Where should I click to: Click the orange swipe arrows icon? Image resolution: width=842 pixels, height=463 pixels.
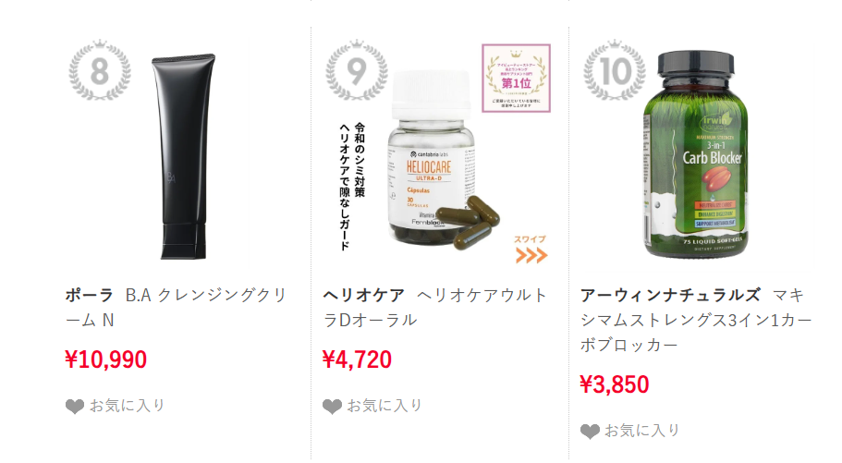point(531,256)
